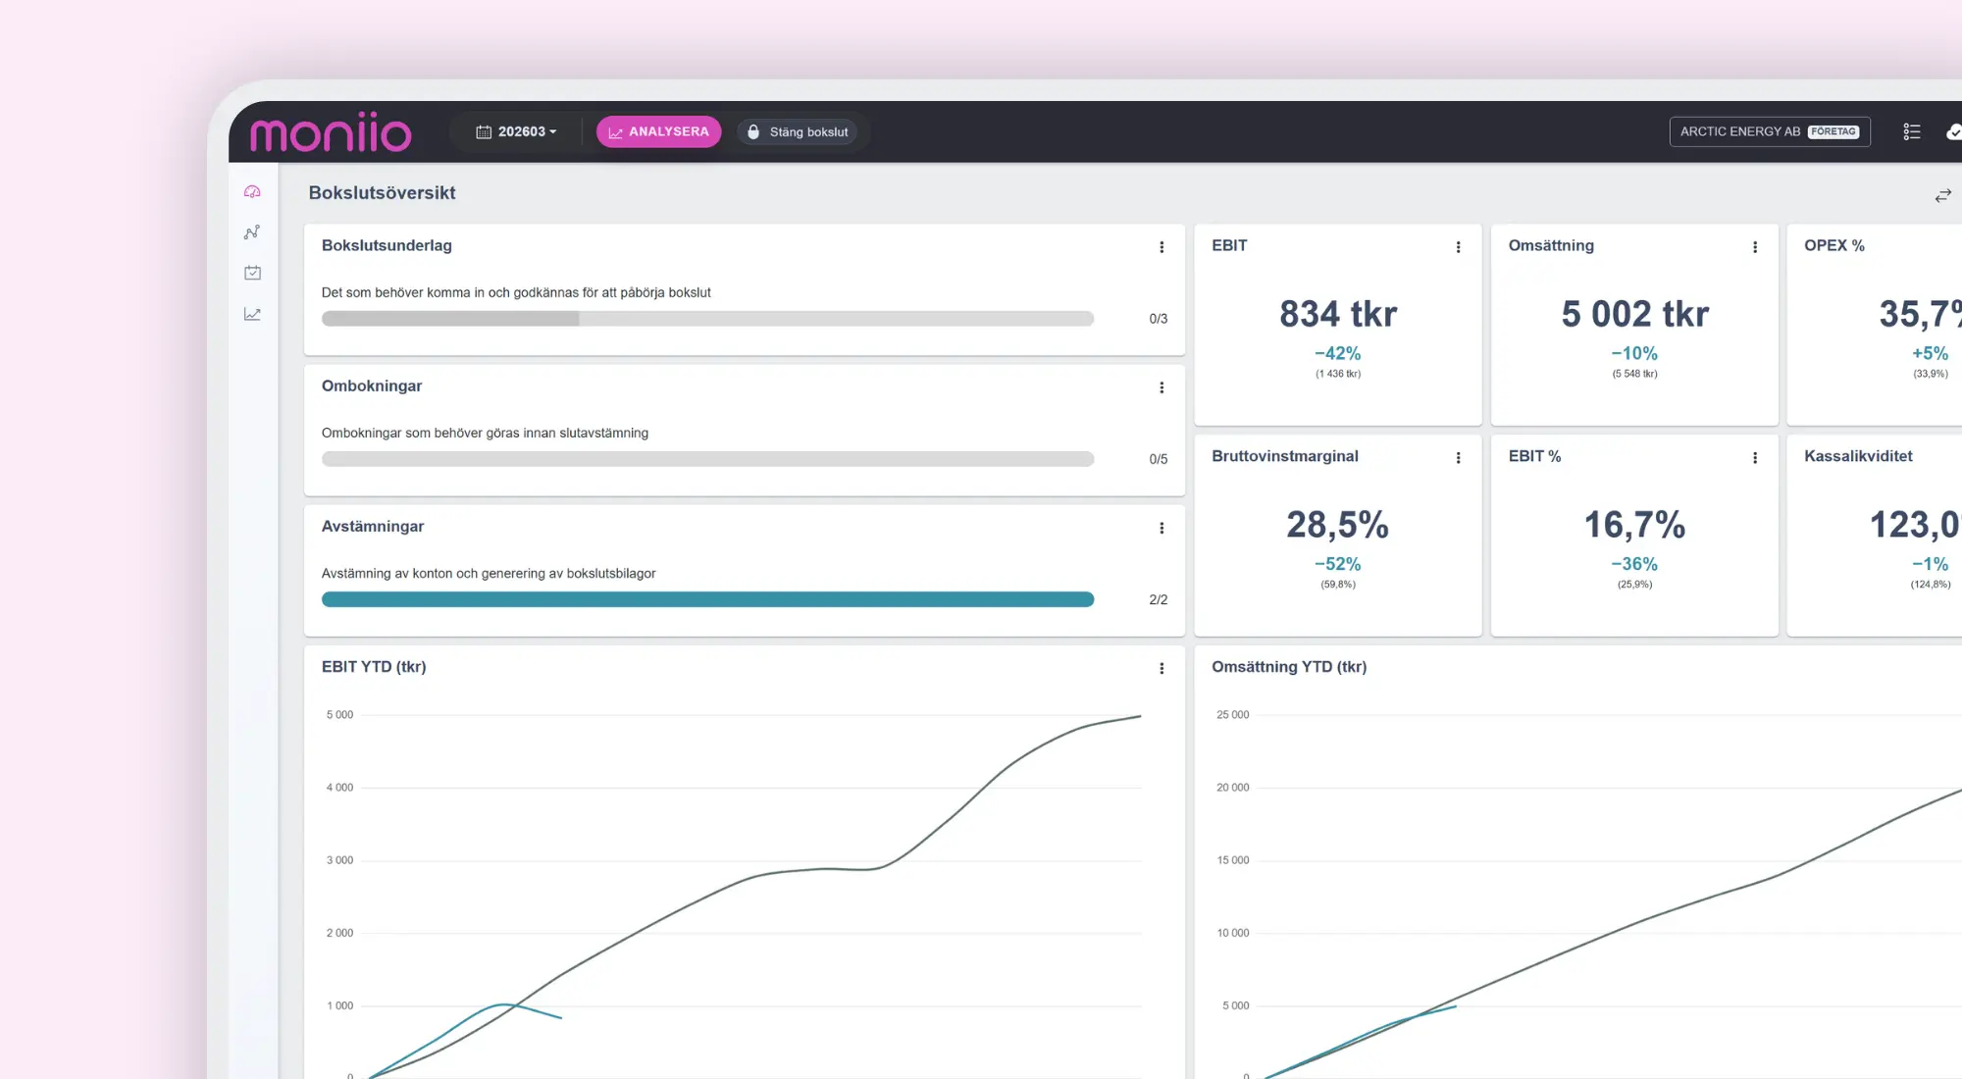Open the Ombokningar card
This screenshot has width=1962, height=1079.
tap(745, 430)
